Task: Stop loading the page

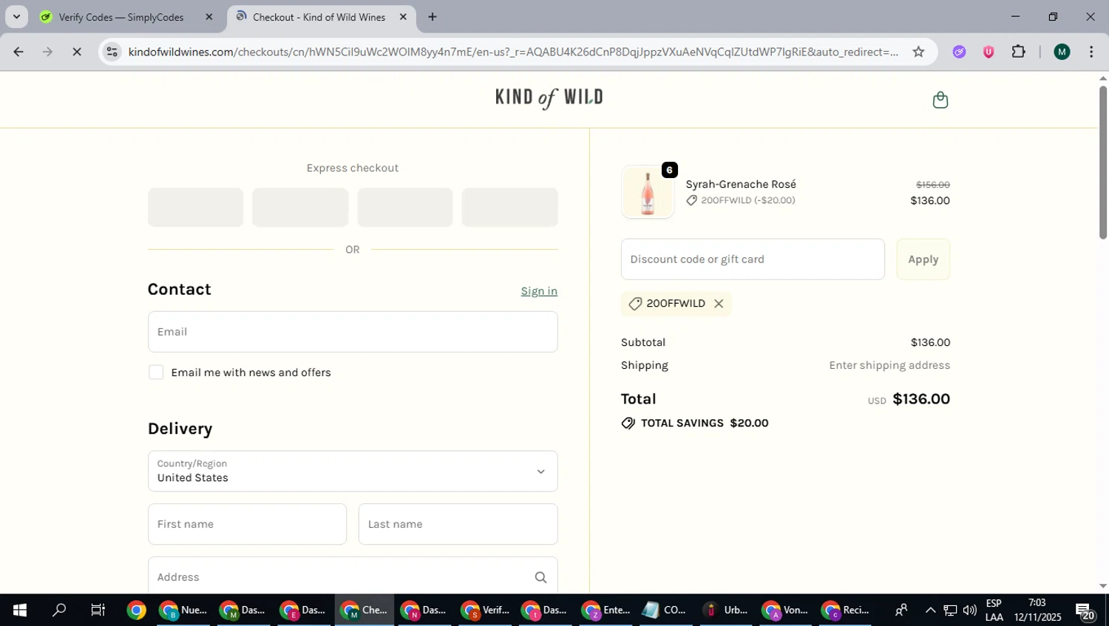Action: 77,52
